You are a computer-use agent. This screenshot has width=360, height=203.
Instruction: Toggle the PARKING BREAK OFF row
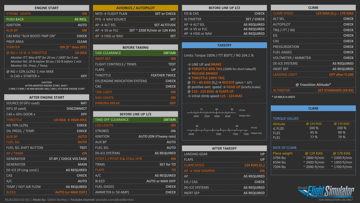point(135,103)
